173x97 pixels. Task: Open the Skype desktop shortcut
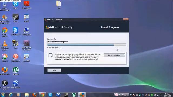[x=15, y=5]
